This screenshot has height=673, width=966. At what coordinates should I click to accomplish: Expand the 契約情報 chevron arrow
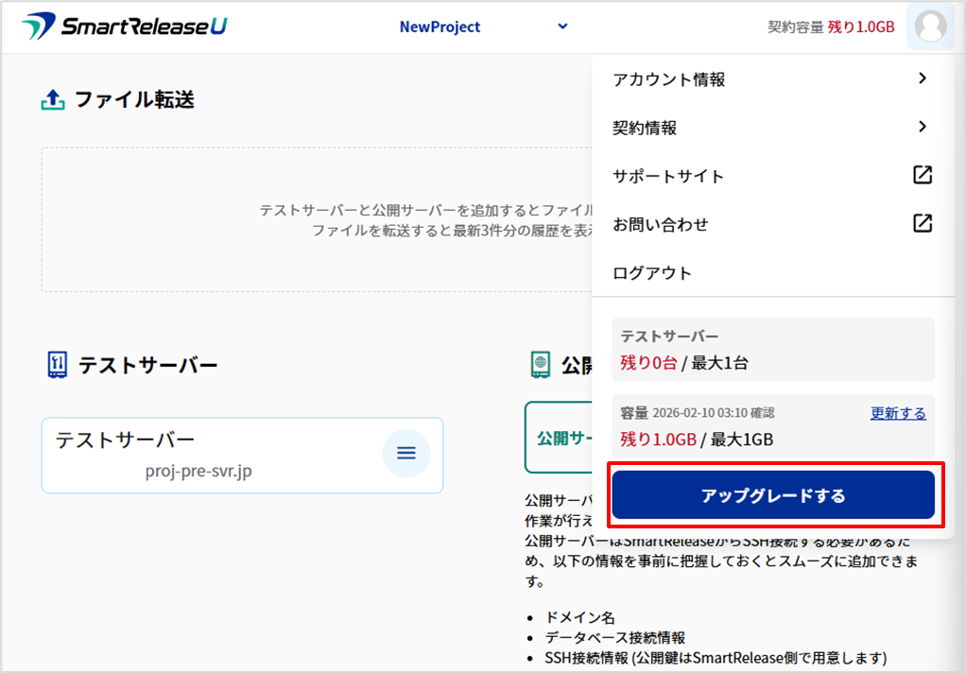[923, 127]
